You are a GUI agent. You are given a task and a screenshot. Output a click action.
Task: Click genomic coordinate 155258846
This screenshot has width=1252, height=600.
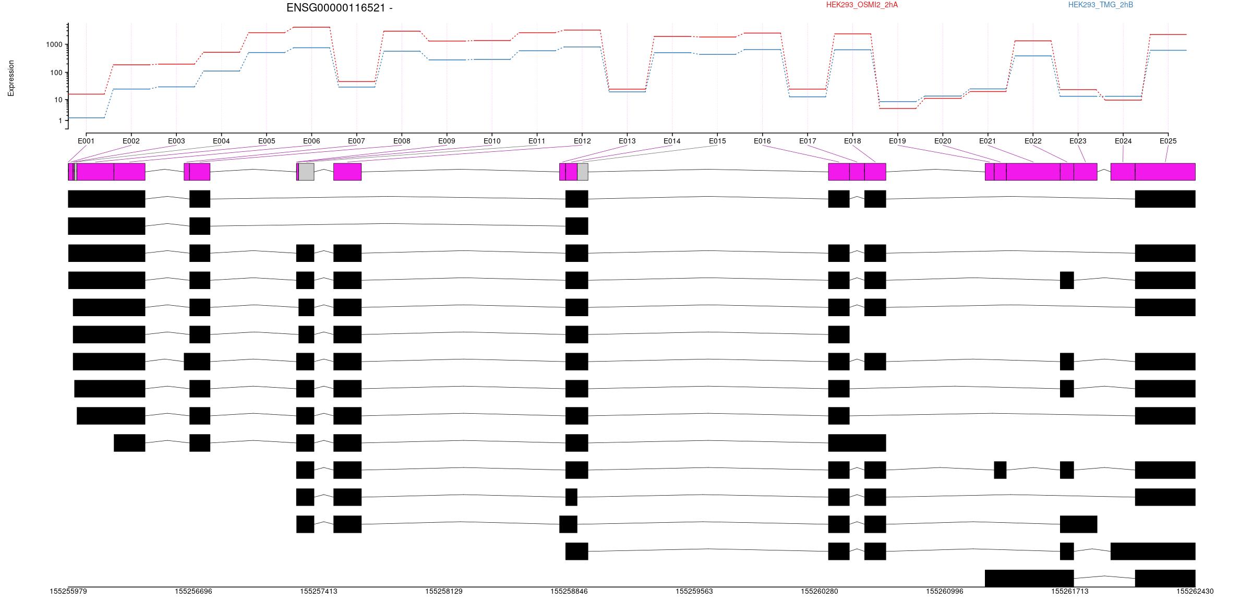pos(569,591)
